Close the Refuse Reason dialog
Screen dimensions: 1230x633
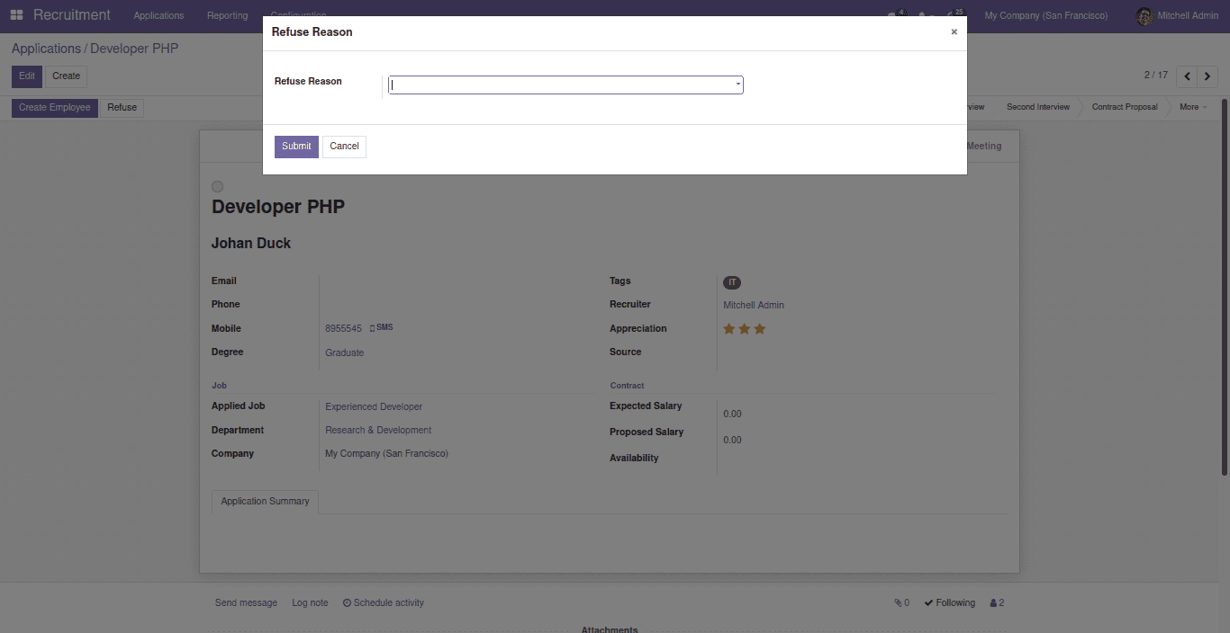pyautogui.click(x=954, y=32)
